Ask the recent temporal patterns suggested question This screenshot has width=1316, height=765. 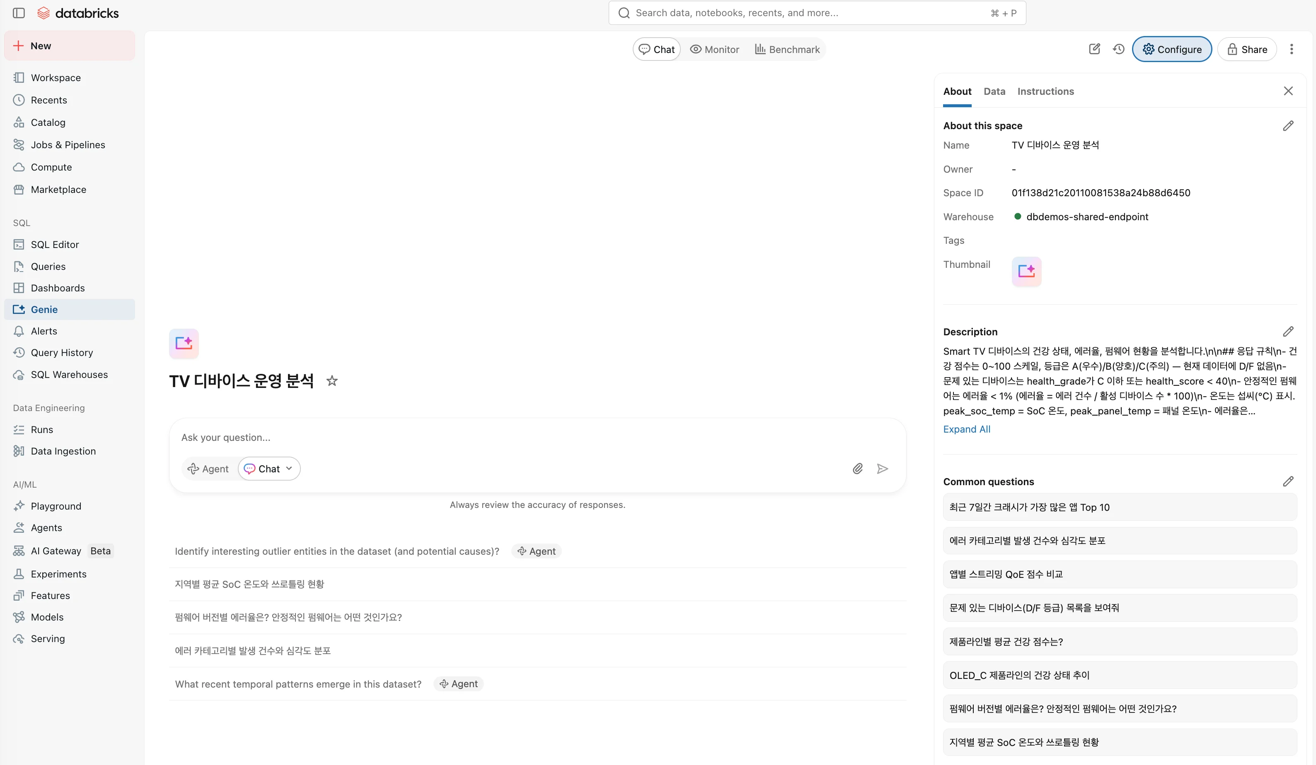click(537, 684)
